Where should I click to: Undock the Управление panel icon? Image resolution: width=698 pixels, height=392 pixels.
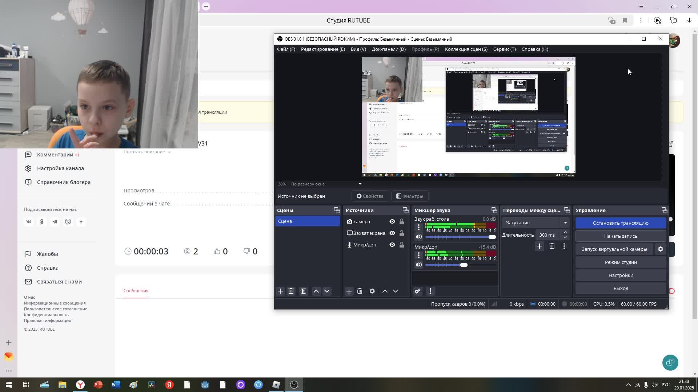click(x=665, y=210)
